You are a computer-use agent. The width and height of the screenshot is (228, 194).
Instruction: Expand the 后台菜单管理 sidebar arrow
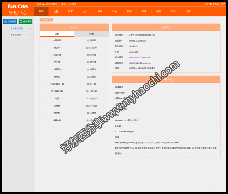point(30,28)
